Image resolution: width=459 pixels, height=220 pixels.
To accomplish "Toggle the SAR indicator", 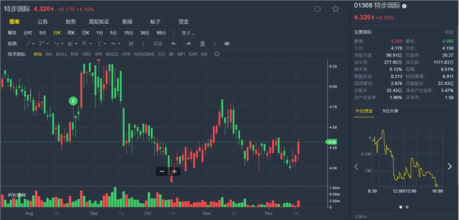I will click(x=193, y=54).
